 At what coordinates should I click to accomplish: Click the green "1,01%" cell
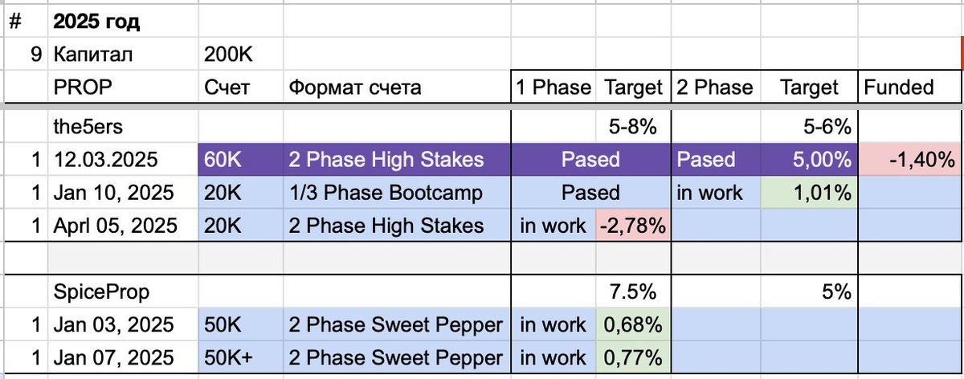click(808, 193)
